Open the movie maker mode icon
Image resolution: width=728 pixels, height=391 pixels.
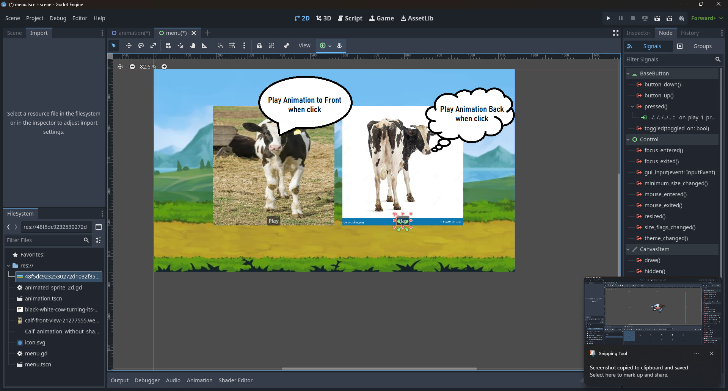[681, 18]
